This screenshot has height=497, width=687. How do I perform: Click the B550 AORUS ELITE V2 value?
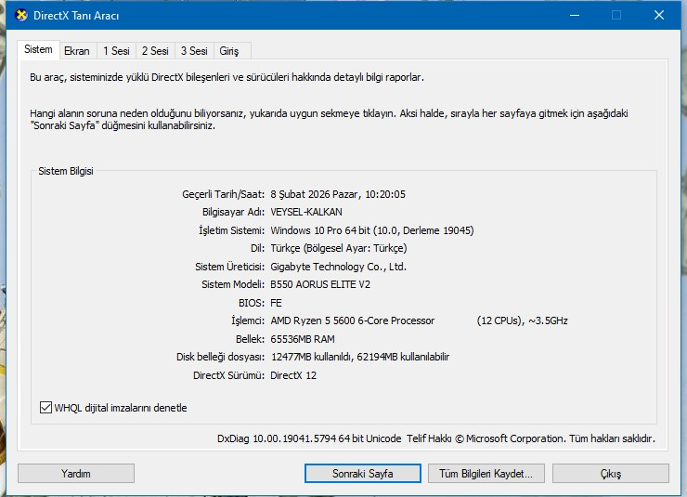320,285
